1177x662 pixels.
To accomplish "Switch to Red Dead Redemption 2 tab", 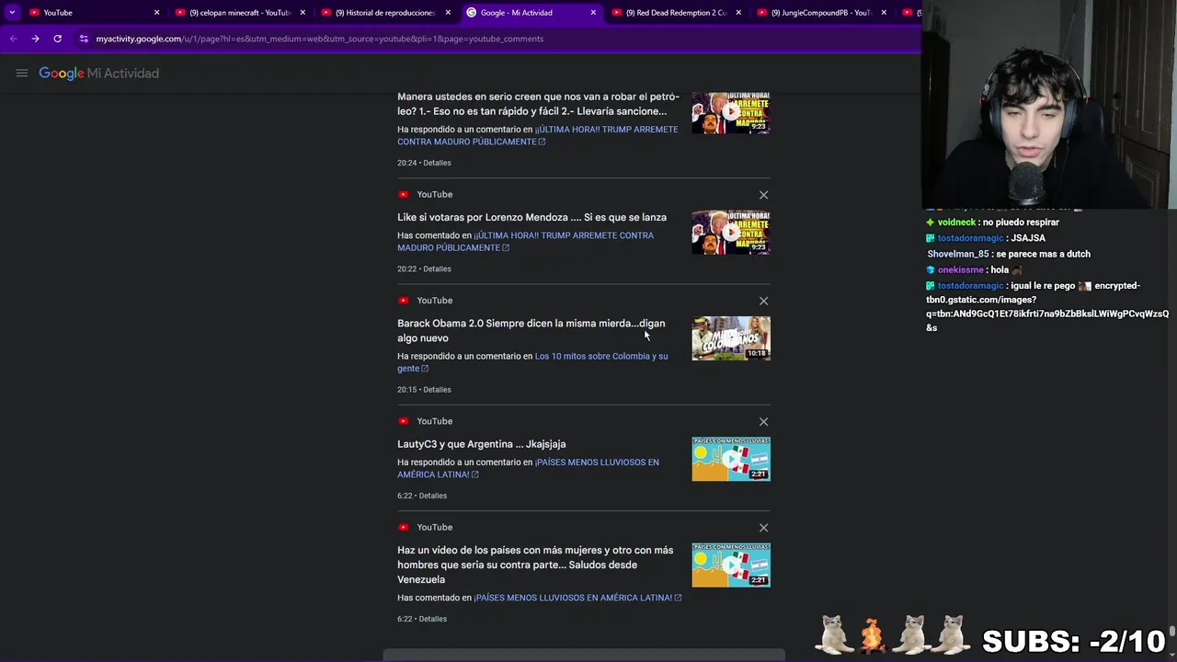I will tap(675, 13).
